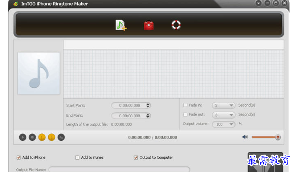This screenshot has width=293, height=172.
Task: Open the Fade in seconds dropdown
Action: pyautogui.click(x=224, y=106)
